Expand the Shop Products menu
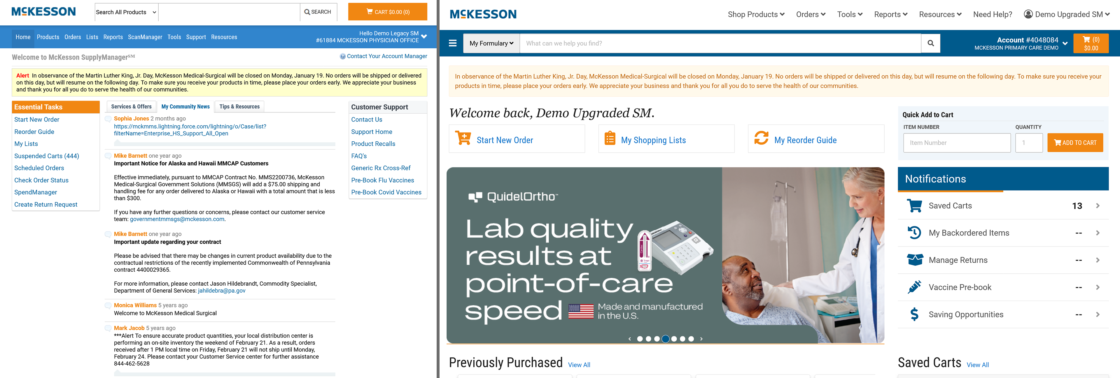1120x378 pixels. [x=756, y=14]
